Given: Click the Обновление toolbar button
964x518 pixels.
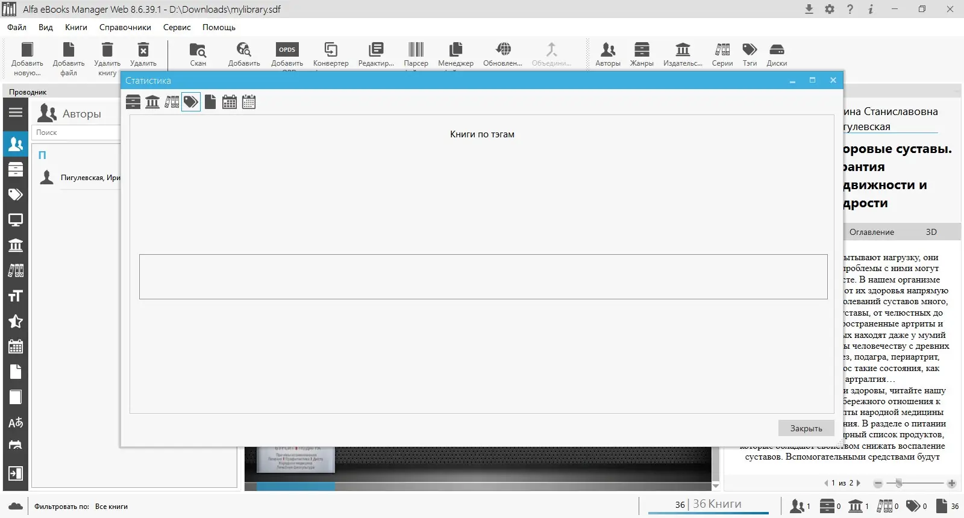Looking at the screenshot, I should [x=503, y=54].
